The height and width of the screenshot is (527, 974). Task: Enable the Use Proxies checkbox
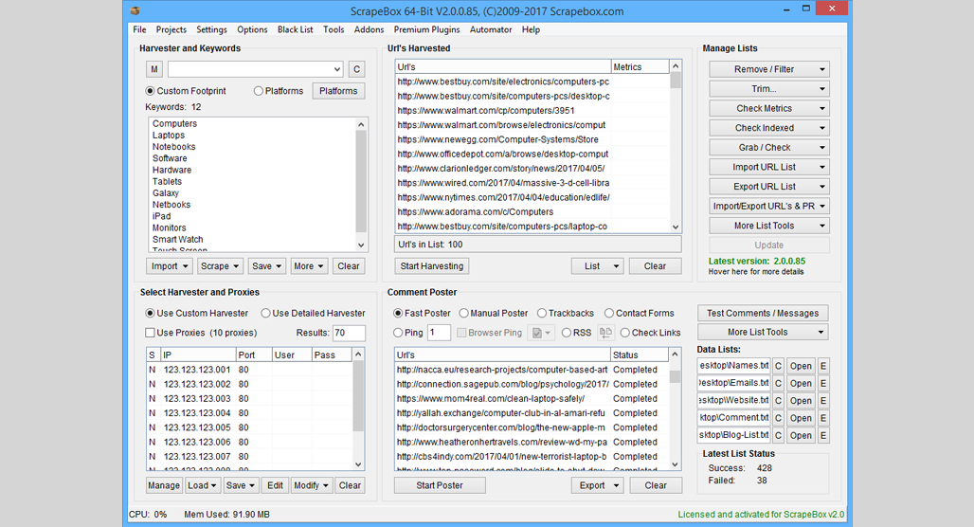click(150, 333)
